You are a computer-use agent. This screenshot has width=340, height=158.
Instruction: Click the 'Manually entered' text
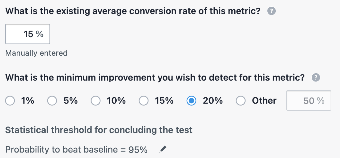click(x=36, y=53)
